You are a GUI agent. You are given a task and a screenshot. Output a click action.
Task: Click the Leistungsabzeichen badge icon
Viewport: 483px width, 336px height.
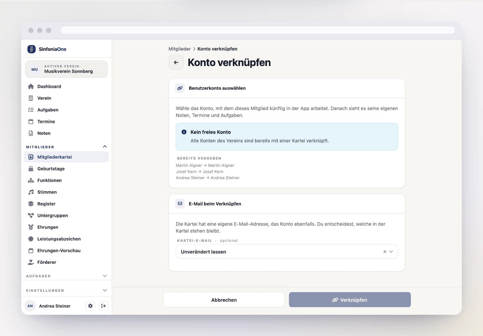(x=31, y=239)
